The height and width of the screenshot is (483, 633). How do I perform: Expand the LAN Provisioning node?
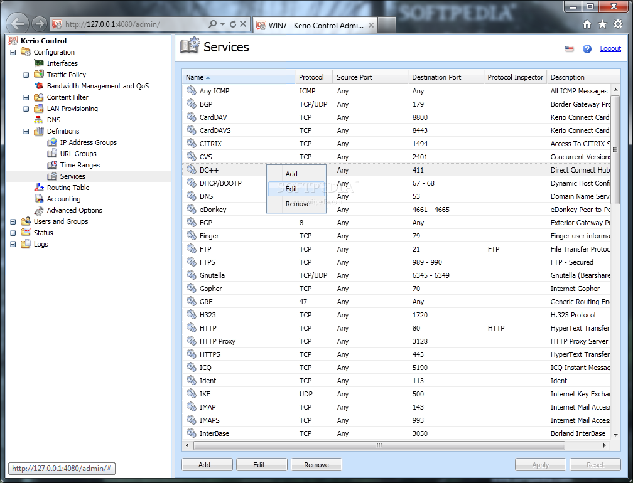coord(26,109)
